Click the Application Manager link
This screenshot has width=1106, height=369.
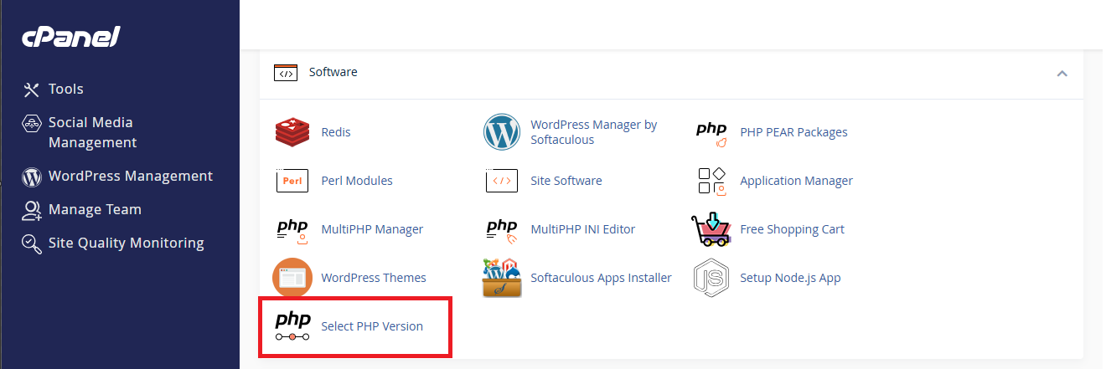point(796,181)
